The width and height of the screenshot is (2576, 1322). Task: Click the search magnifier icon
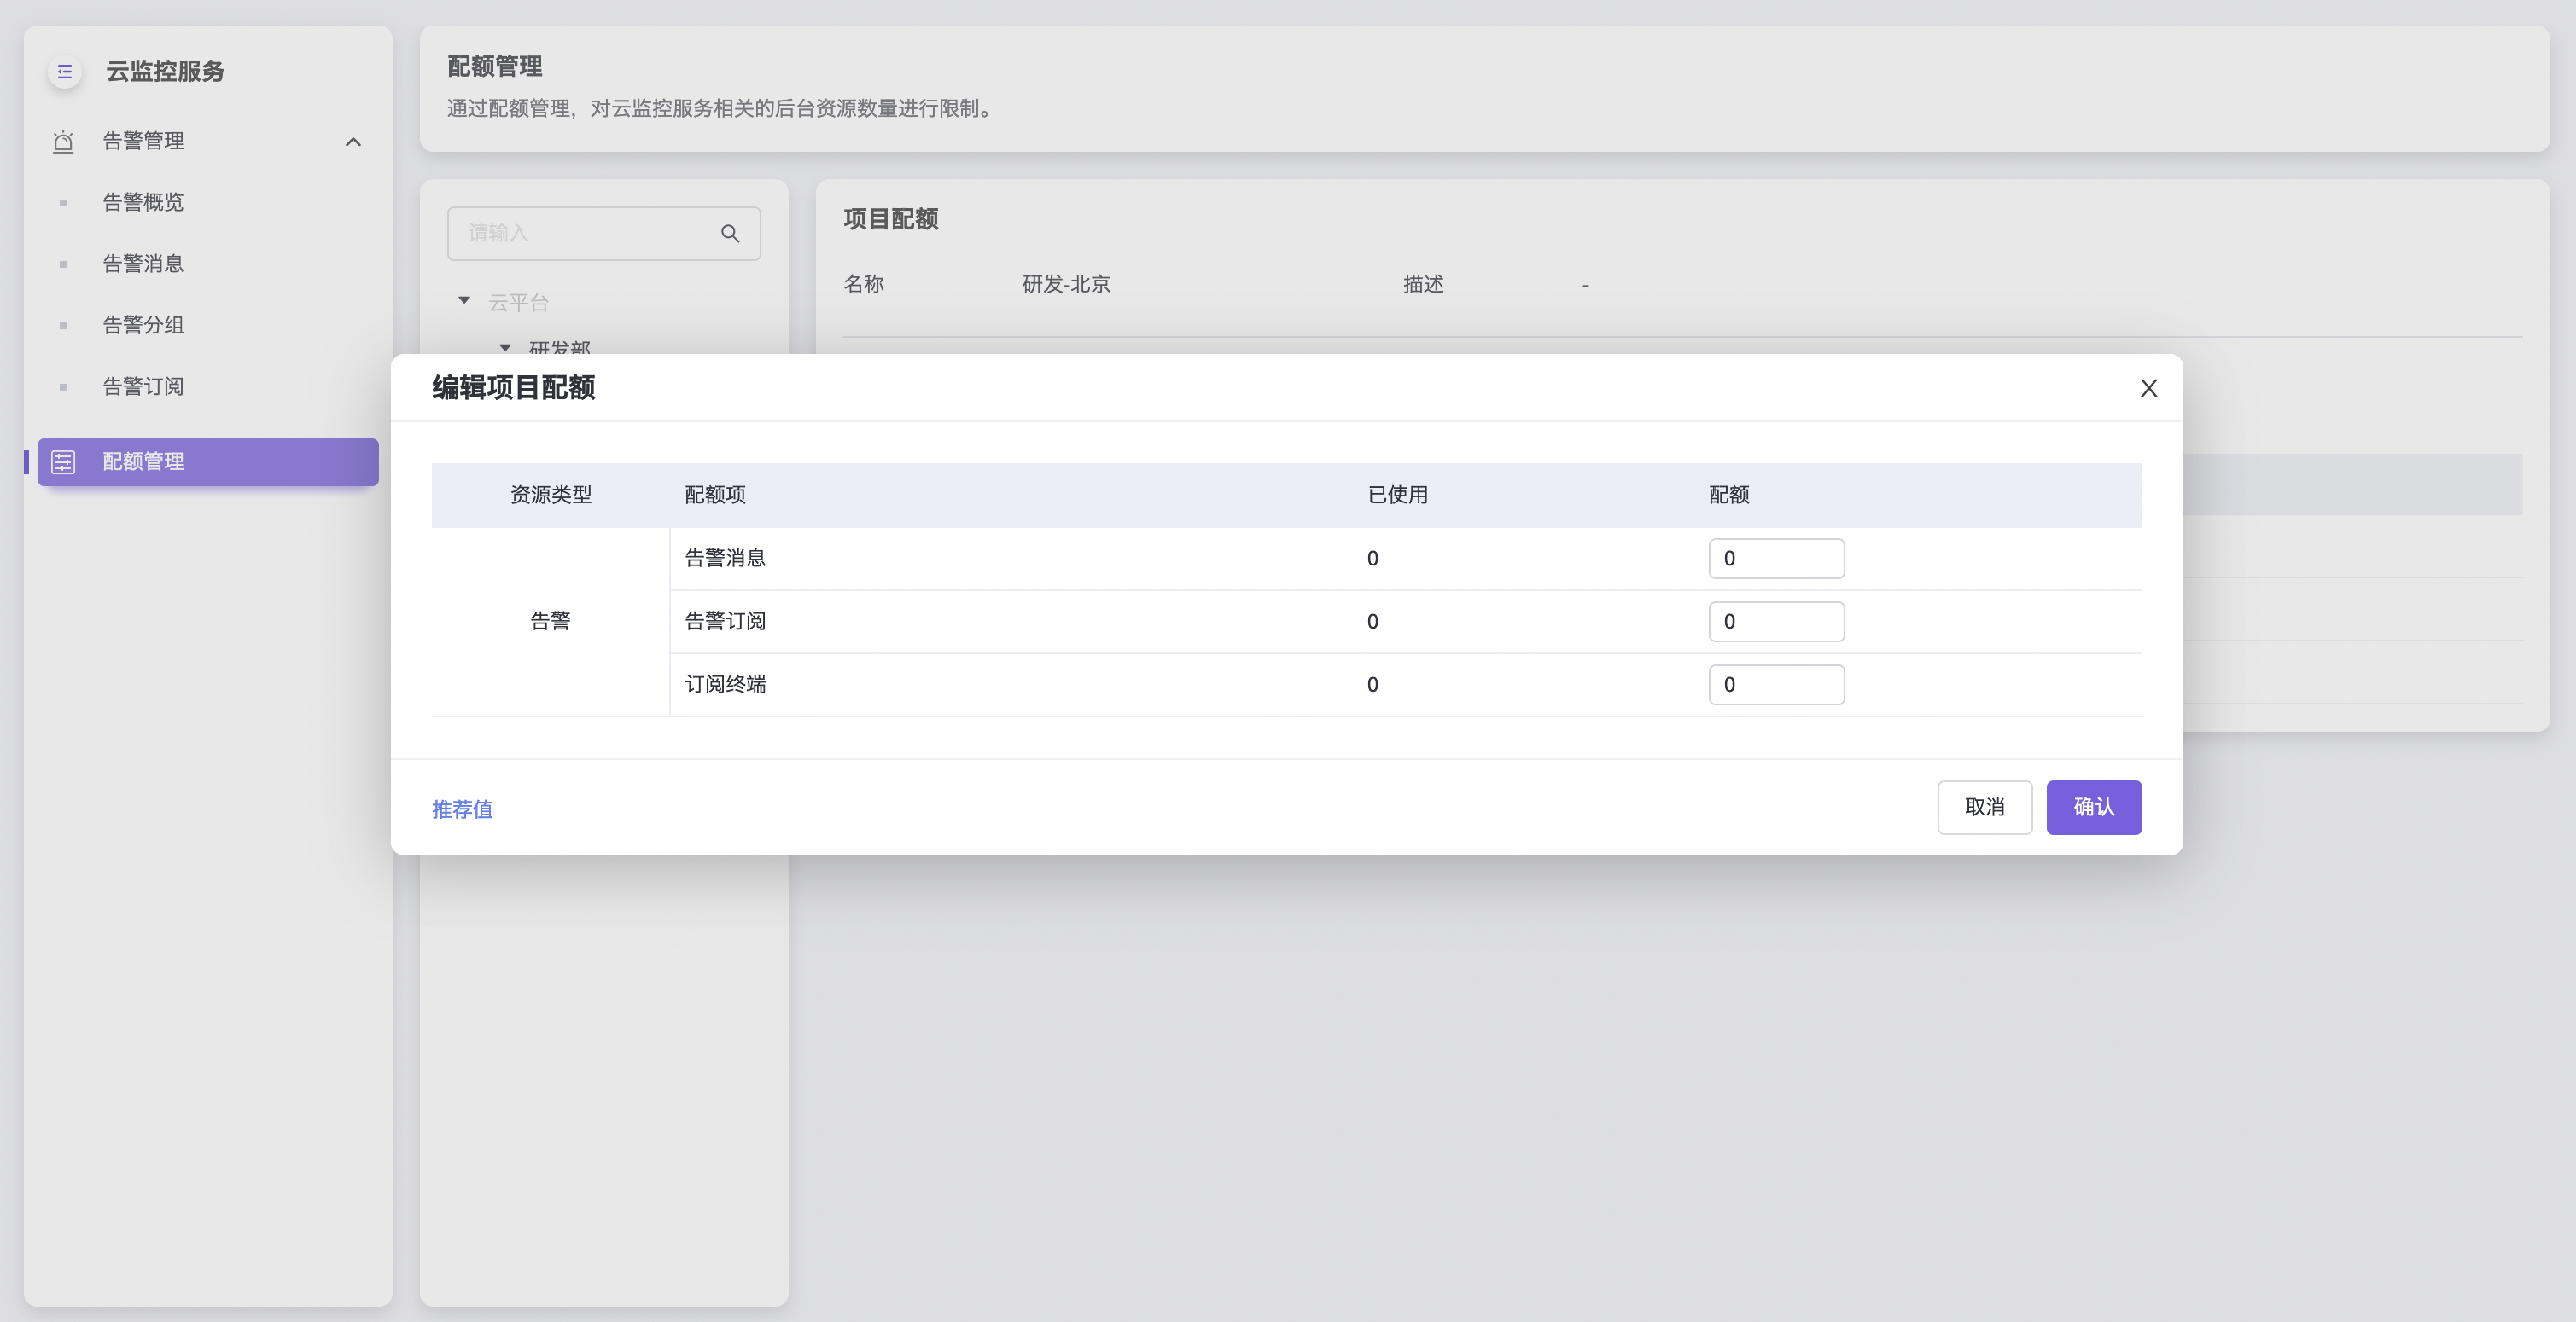point(730,234)
